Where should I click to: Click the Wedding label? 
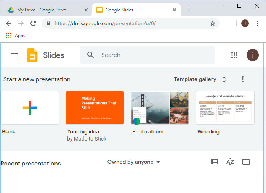pyautogui.click(x=208, y=131)
